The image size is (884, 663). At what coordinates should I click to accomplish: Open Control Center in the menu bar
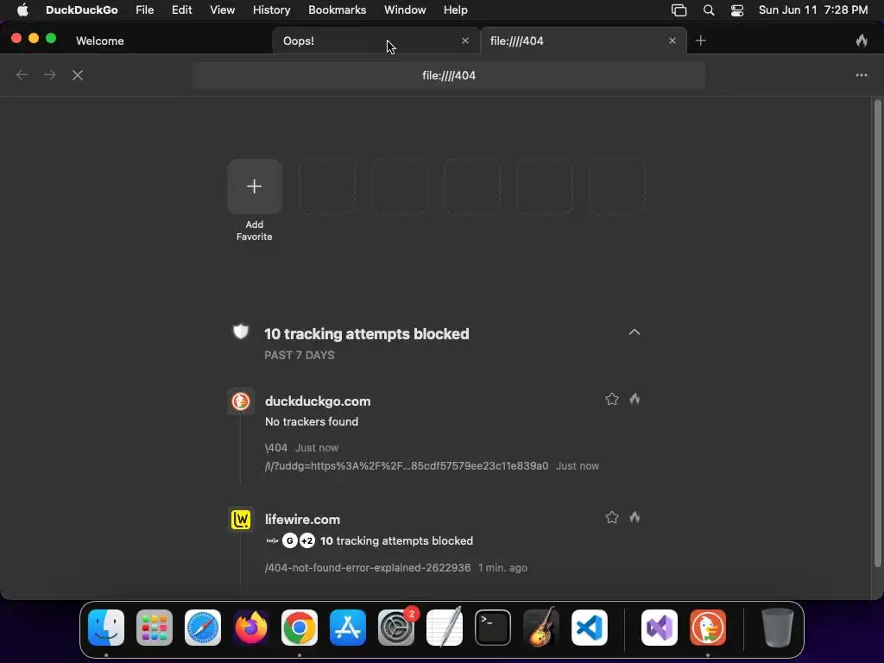pos(737,10)
